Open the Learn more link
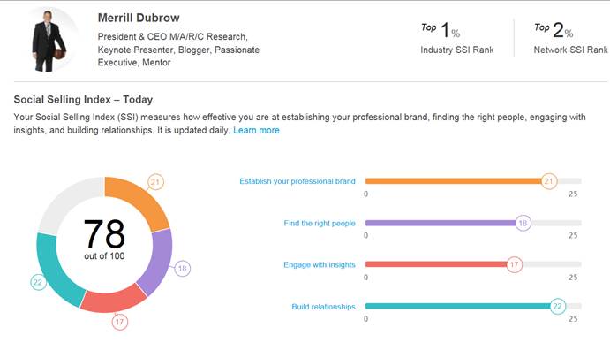This screenshot has height=343, width=610. (x=256, y=130)
